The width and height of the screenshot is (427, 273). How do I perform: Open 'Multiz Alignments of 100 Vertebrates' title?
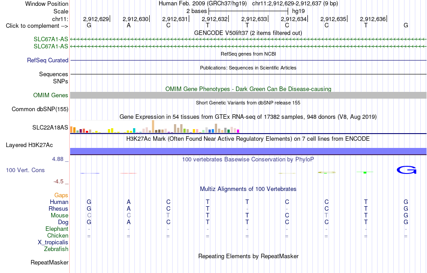pos(248,189)
